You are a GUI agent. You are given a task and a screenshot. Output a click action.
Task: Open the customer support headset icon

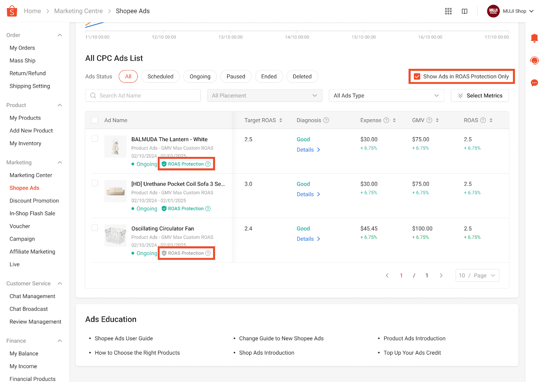(x=534, y=60)
